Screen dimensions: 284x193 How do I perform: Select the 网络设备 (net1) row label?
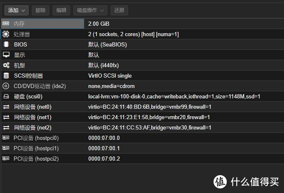33,117
